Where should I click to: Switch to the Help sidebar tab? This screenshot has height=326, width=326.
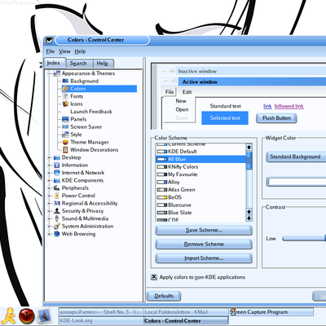(104, 64)
